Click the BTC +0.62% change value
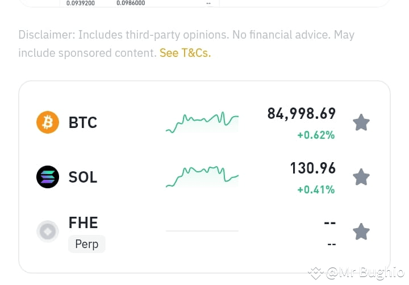 (316, 135)
